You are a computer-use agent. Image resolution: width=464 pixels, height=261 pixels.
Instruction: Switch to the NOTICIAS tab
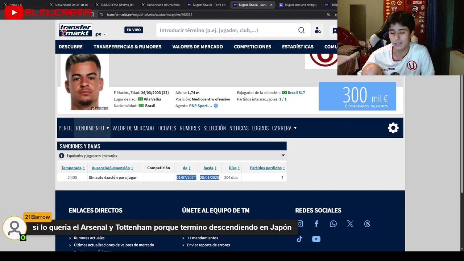tap(239, 128)
